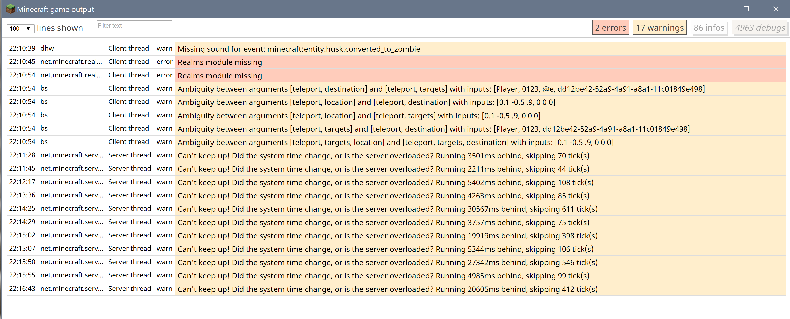Open the lines shown dropdown

click(20, 28)
